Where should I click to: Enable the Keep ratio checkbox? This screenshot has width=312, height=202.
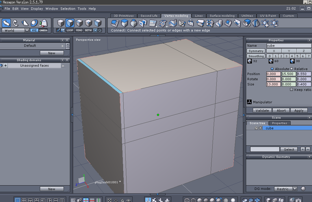pos(291,90)
